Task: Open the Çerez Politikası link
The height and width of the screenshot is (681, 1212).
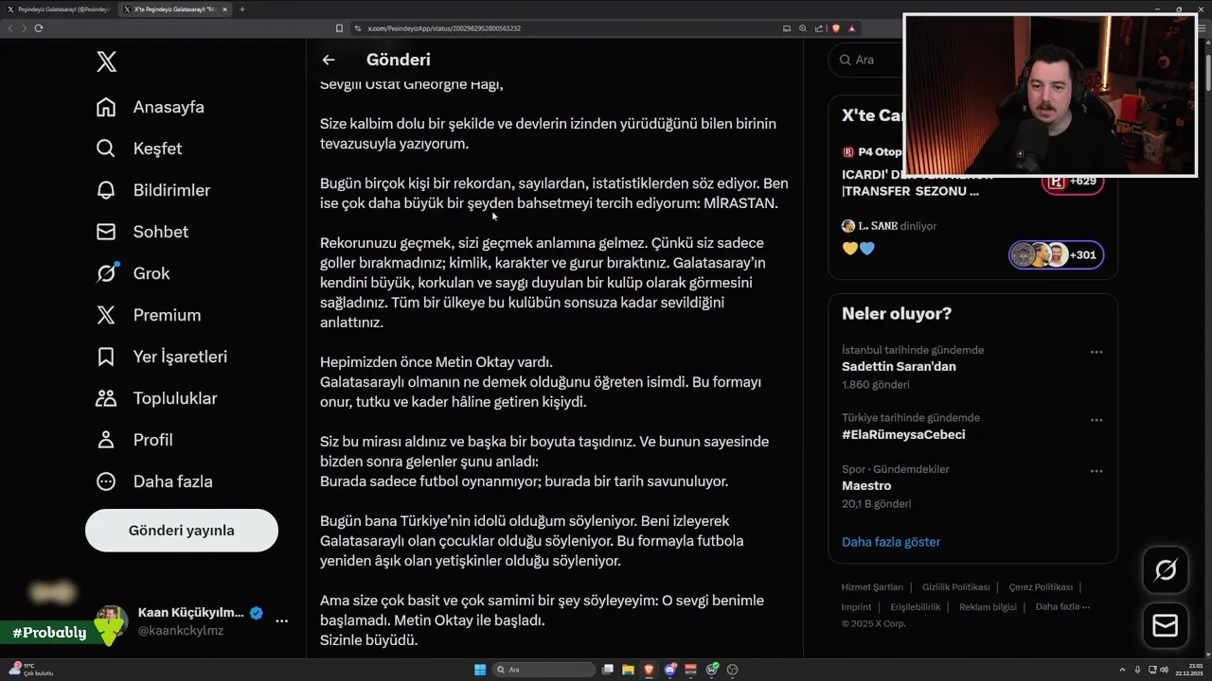Action: coord(1041,587)
